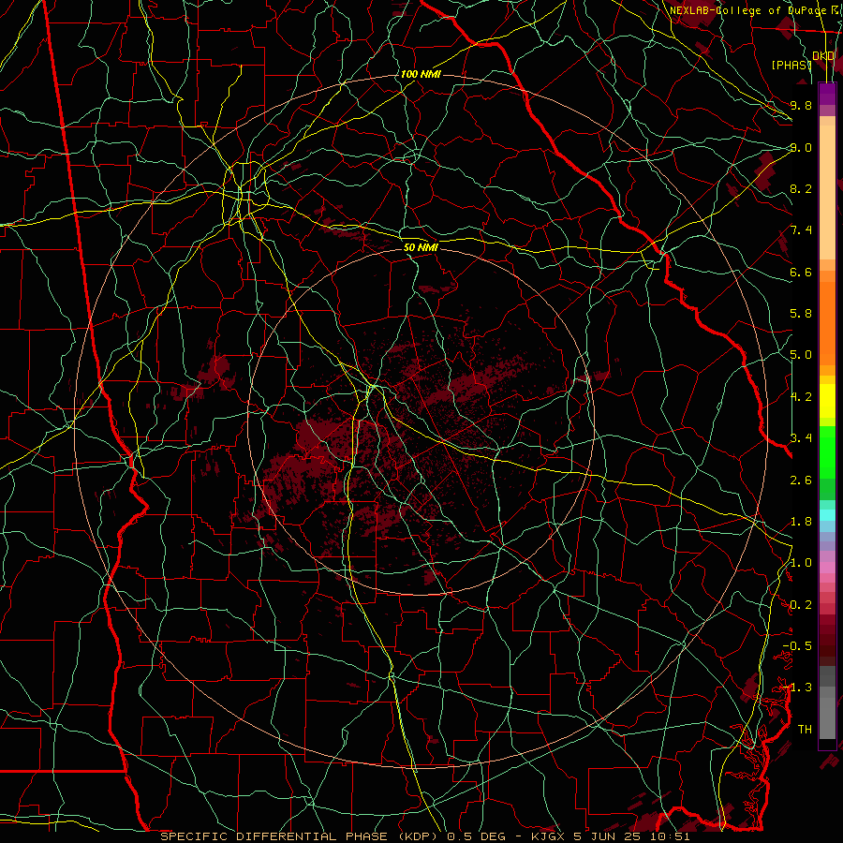Pick the pink color band
This screenshot has height=843, width=843.
(827, 568)
